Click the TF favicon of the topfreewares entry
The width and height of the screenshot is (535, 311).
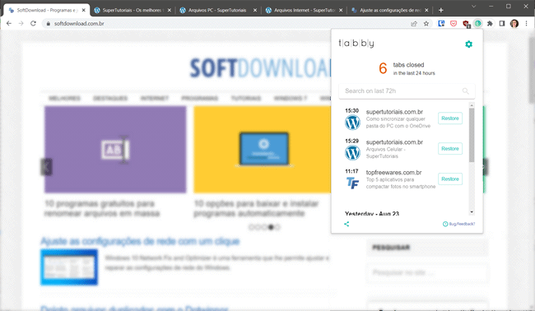click(352, 183)
